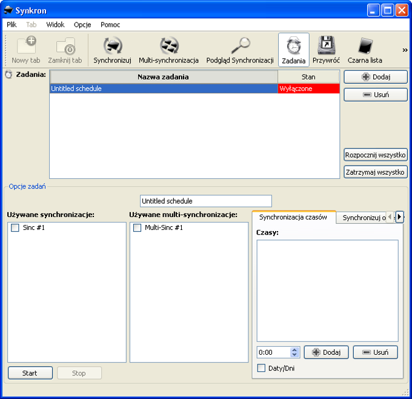Click the Stan column header
This screenshot has height=399, width=412.
coord(308,77)
